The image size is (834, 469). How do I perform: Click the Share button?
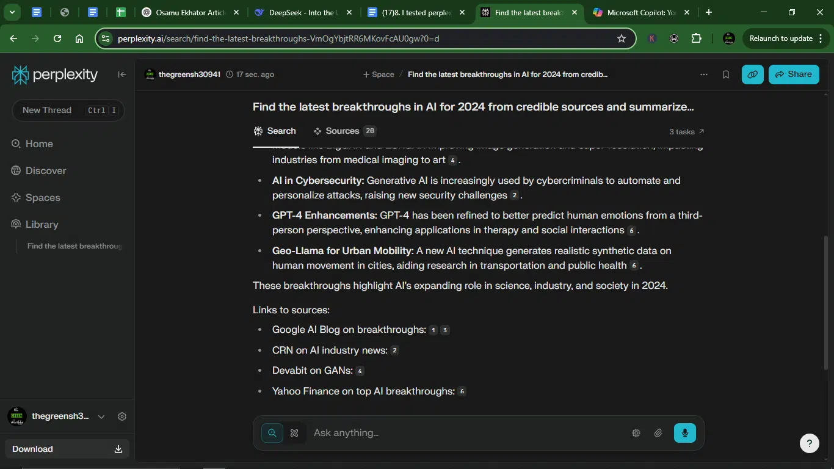click(794, 75)
